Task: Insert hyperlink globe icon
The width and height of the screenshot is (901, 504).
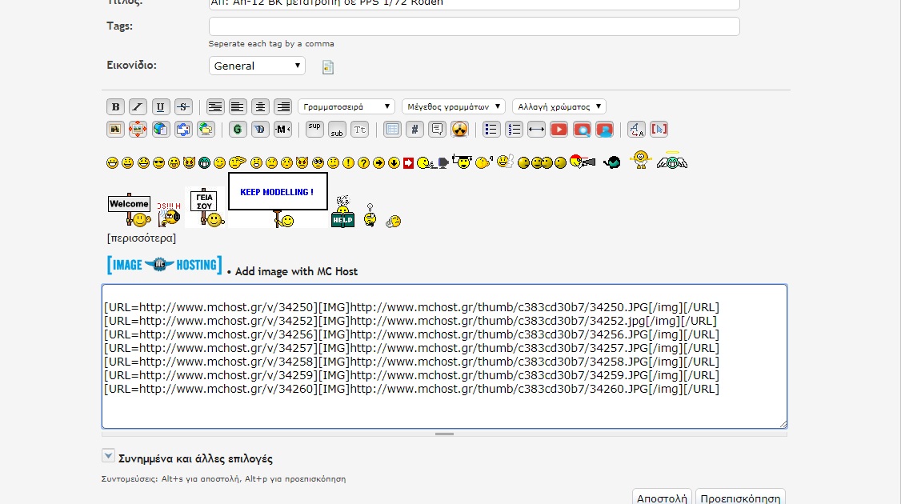Action: pyautogui.click(x=160, y=130)
